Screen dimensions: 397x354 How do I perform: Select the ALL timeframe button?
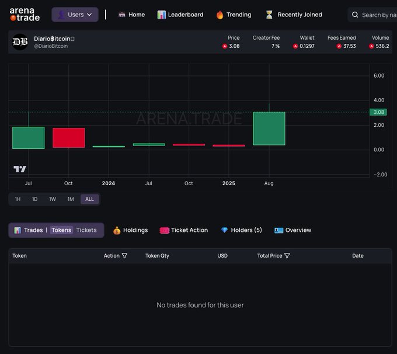click(x=89, y=199)
